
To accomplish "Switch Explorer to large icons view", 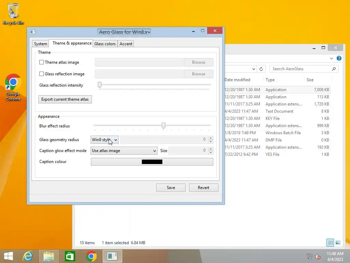I will tap(338, 243).
